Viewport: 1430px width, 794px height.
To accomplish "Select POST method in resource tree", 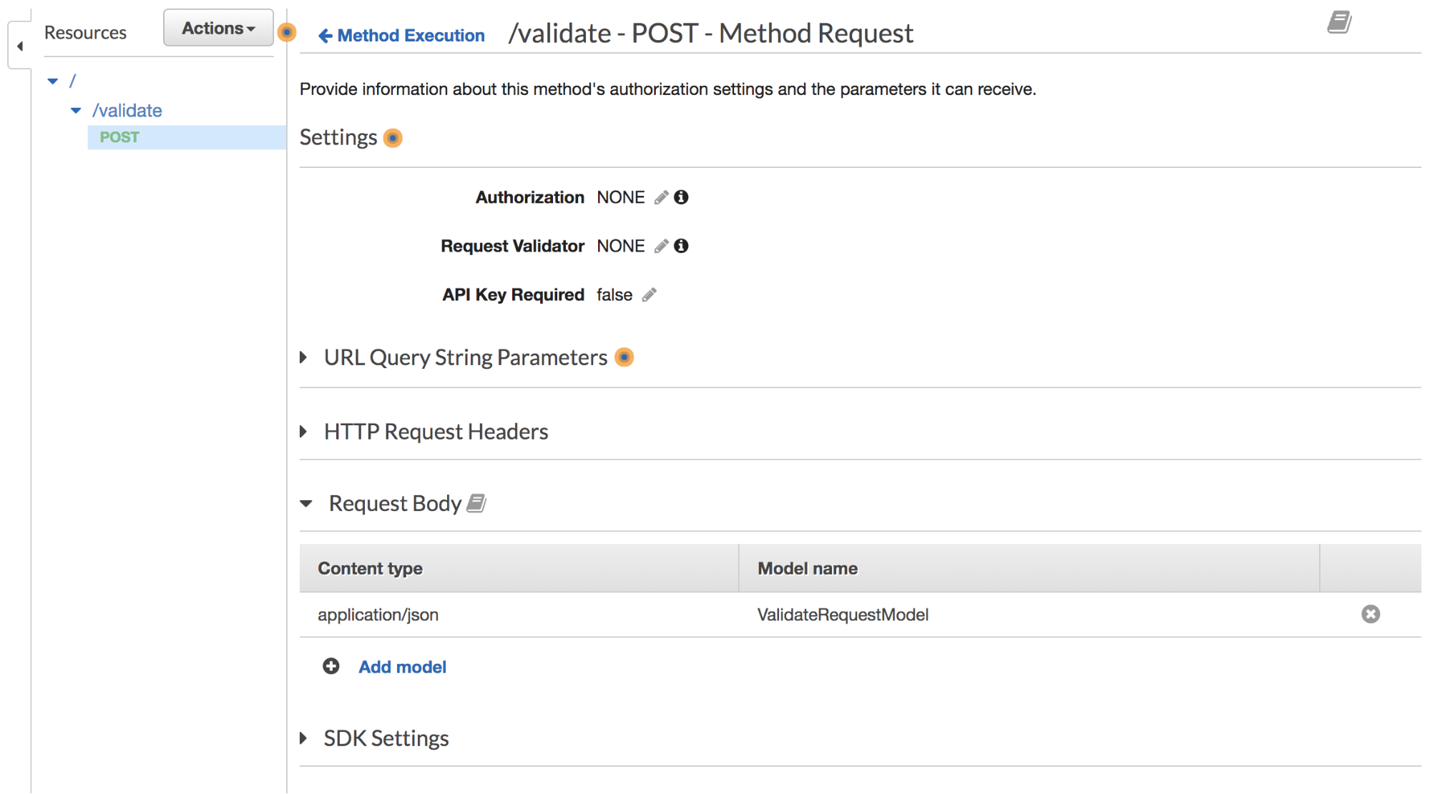I will click(x=119, y=137).
